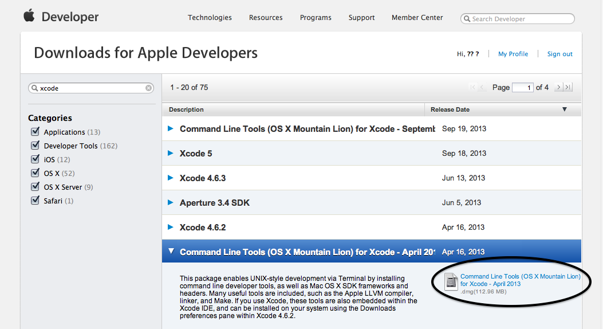Screen dimensions: 603x329
Task: Click the Sign out link
Action: [560, 54]
